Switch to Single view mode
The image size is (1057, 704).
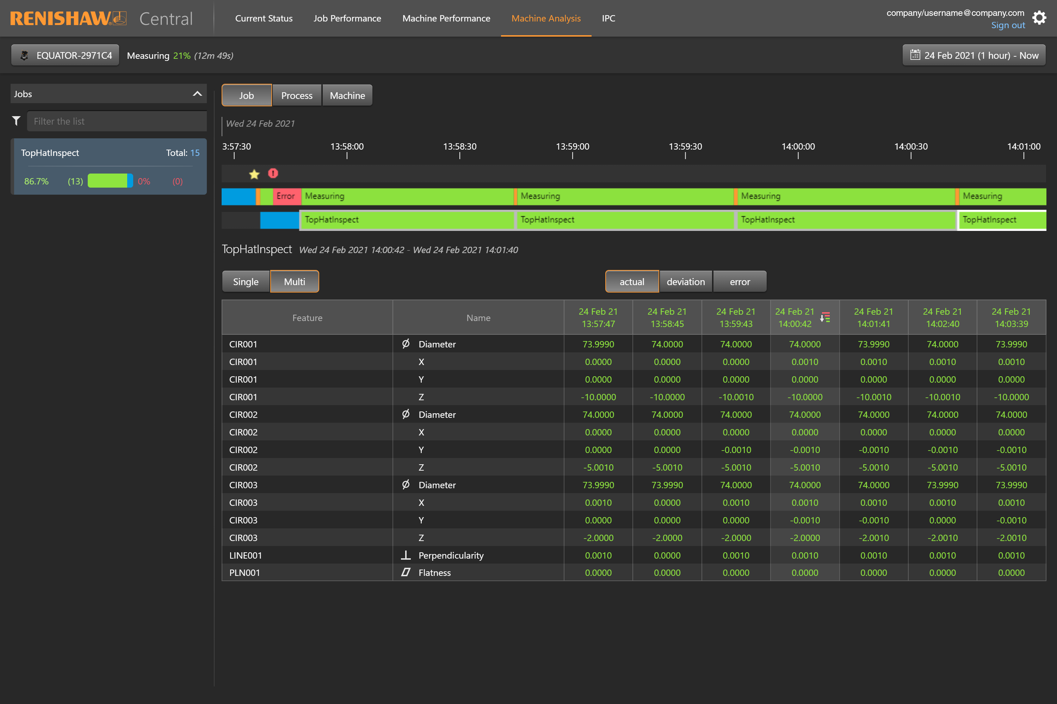coord(245,282)
